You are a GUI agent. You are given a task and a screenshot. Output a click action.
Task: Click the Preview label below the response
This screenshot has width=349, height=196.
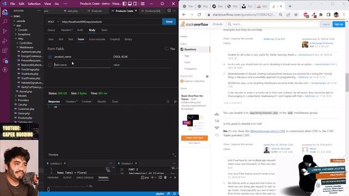(53, 155)
